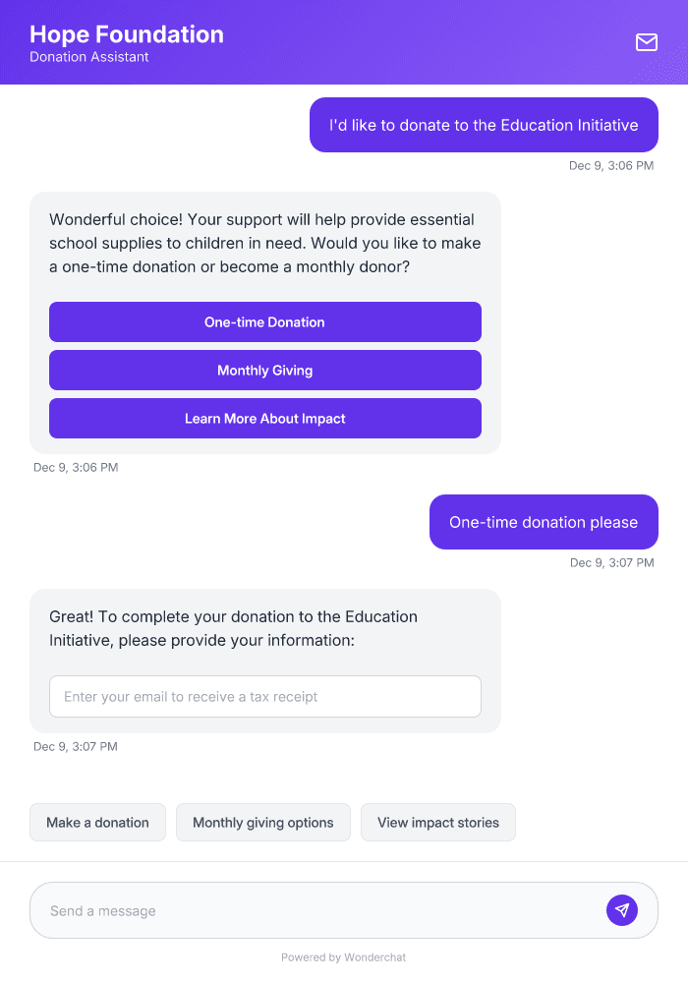Viewport: 688px width, 983px height.
Task: Open the Powered by Wonderchat link
Action: coord(343,956)
